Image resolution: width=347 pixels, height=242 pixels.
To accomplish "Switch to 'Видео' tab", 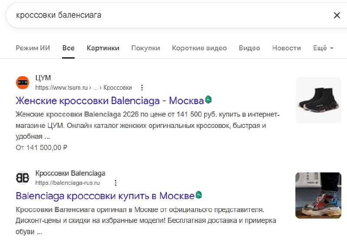I will coord(249,48).
